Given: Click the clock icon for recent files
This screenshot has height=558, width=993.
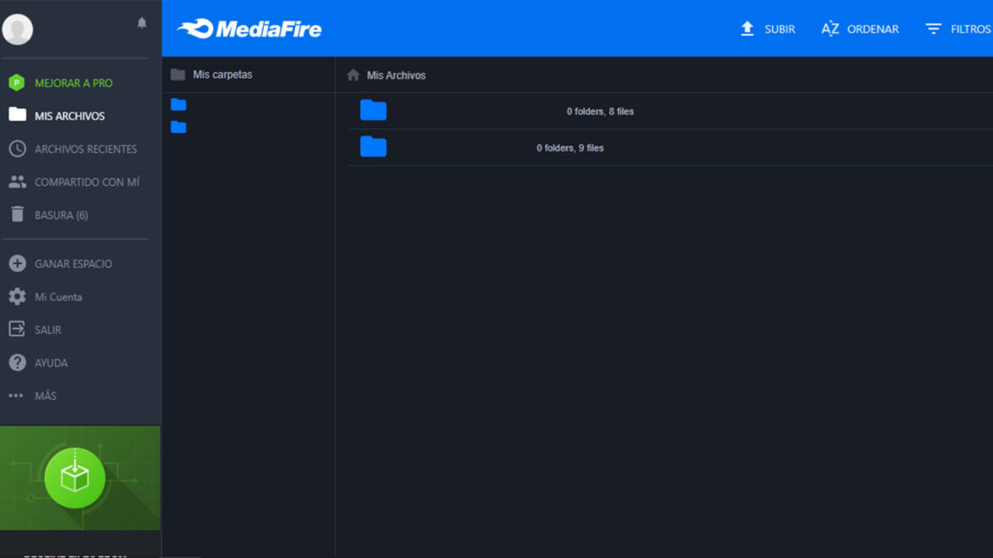Looking at the screenshot, I should (17, 149).
